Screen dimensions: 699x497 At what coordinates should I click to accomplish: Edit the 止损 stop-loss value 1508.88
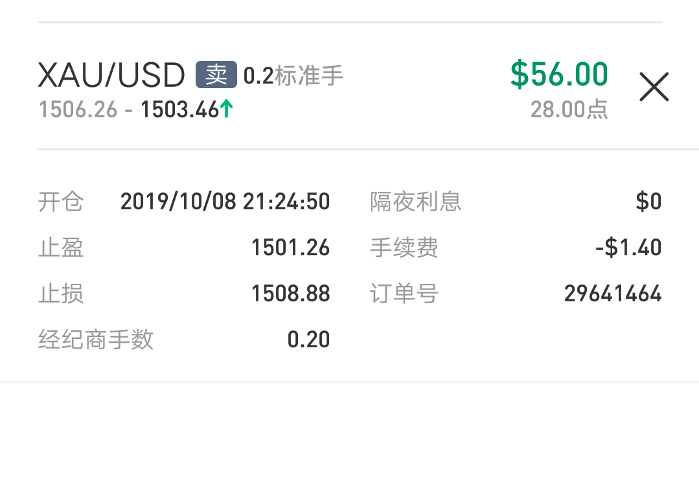291,294
